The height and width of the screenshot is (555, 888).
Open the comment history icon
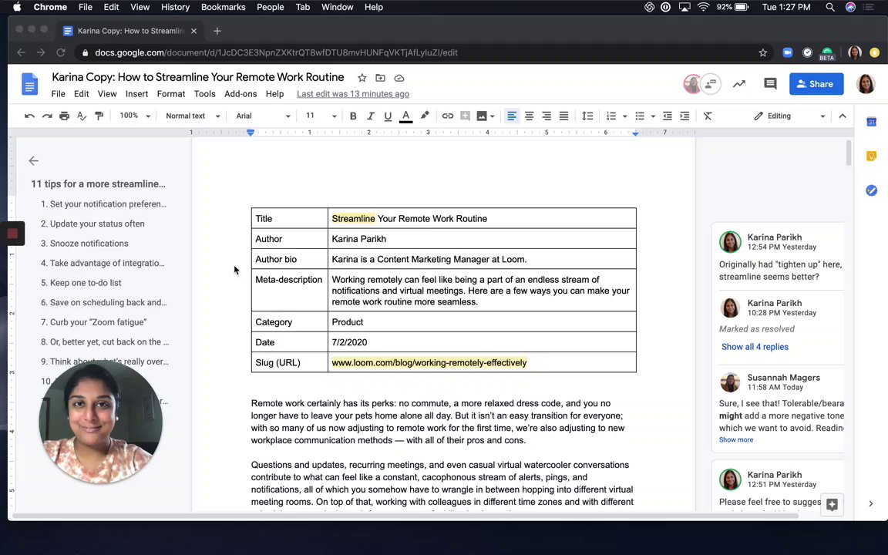[770, 84]
